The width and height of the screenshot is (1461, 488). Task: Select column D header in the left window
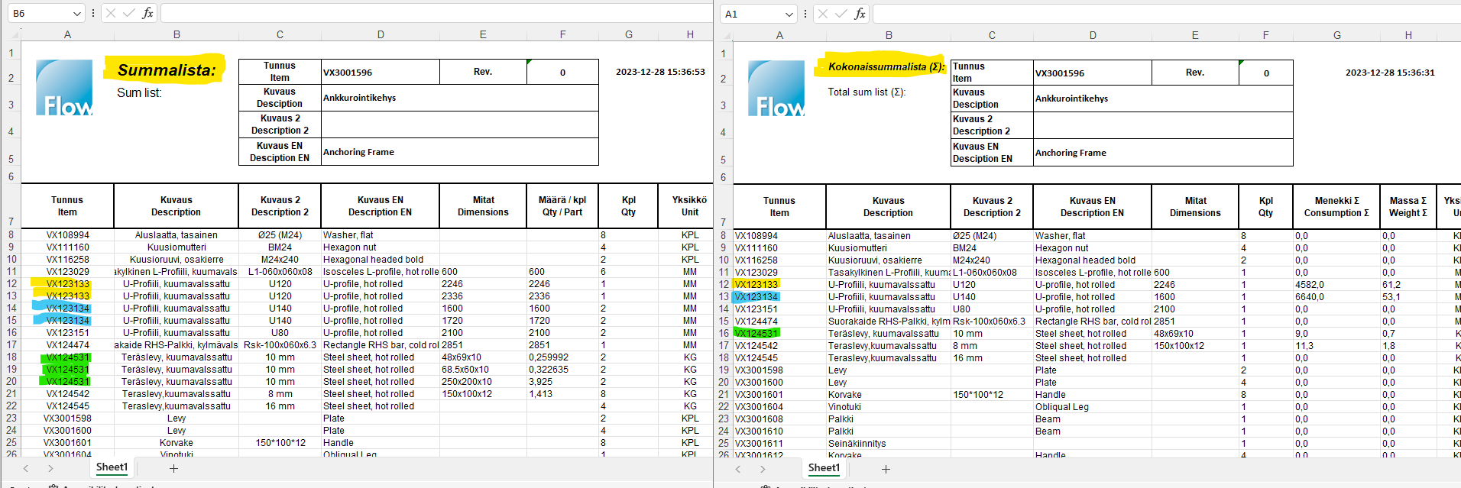click(381, 34)
